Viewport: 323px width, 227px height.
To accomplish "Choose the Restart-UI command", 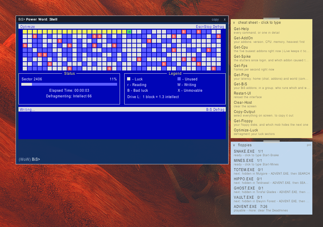I will point(272,95).
